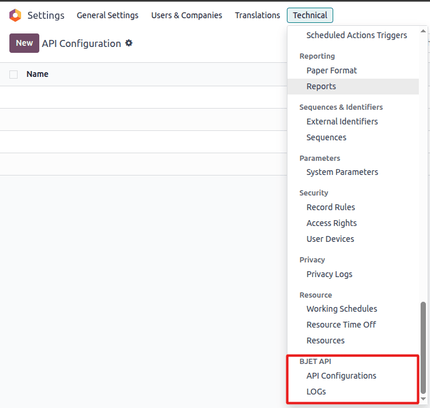
Task: Click the scroll up arrow in dropdown
Action: pos(424,29)
